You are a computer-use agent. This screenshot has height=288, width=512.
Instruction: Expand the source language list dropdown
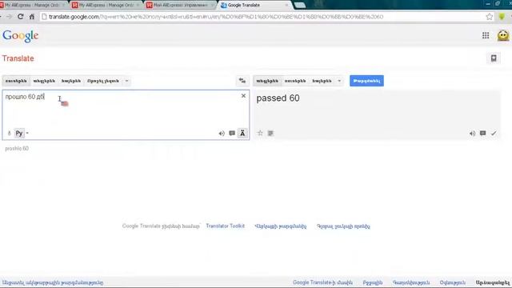coord(126,81)
